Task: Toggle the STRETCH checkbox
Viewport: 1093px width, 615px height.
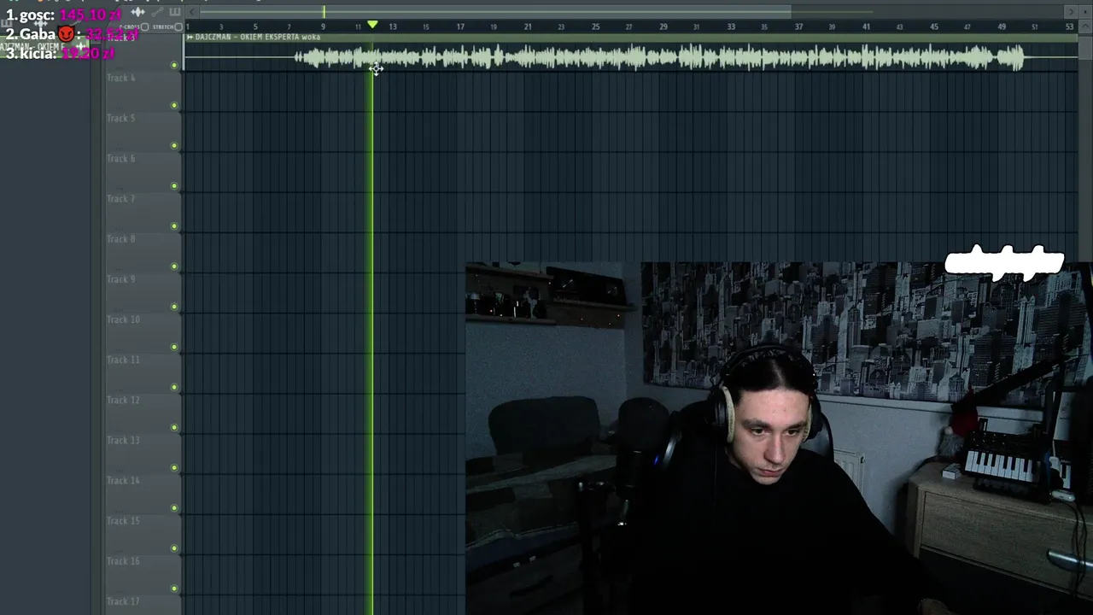Action: [x=178, y=27]
